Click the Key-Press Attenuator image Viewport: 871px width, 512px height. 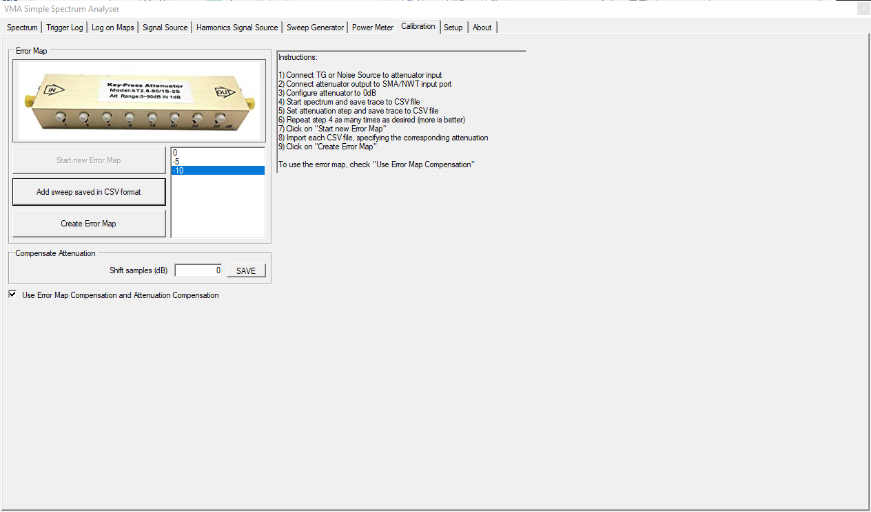(139, 101)
